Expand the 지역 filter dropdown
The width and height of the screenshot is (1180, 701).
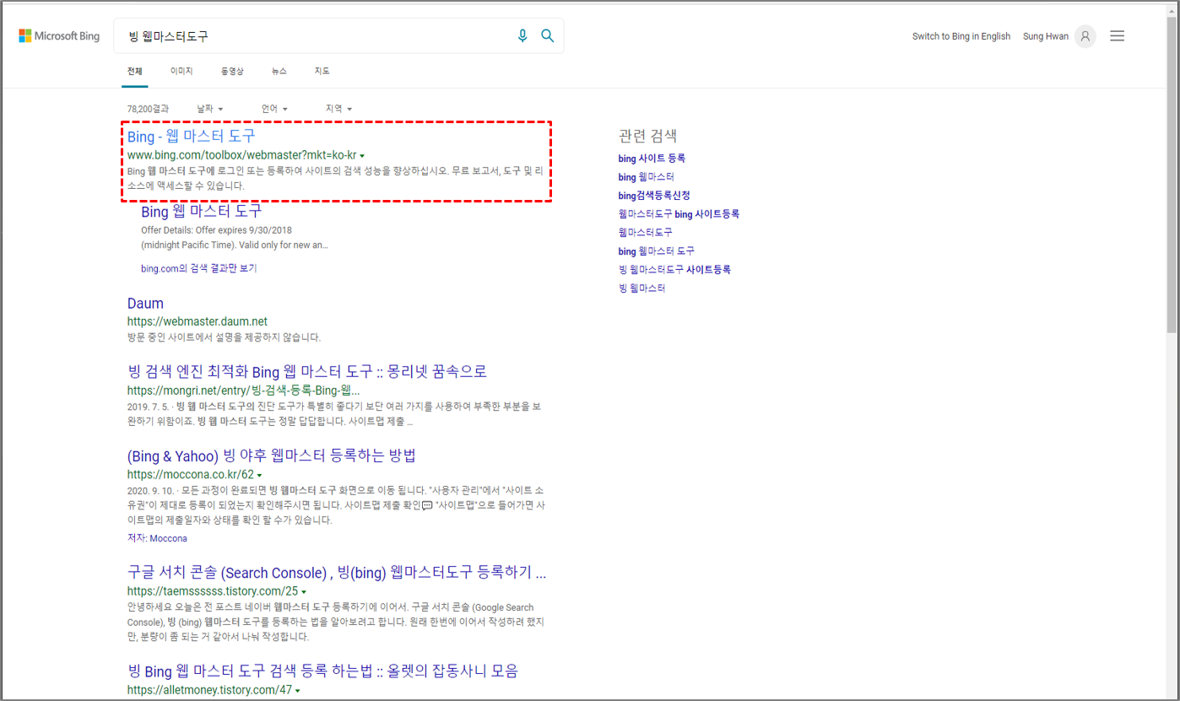point(338,109)
